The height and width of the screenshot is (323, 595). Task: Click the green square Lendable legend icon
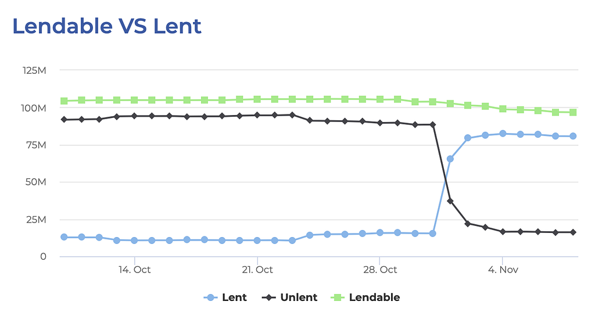[338, 297]
